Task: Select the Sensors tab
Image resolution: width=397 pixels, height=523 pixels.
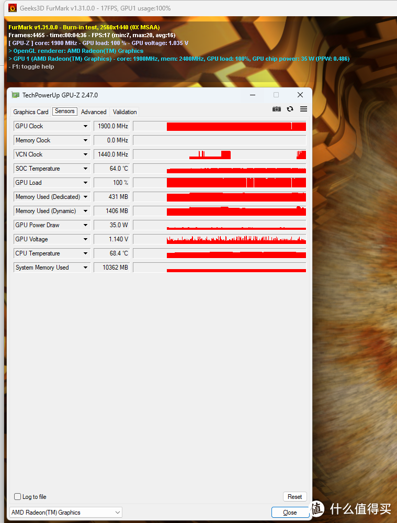Action: pyautogui.click(x=65, y=111)
